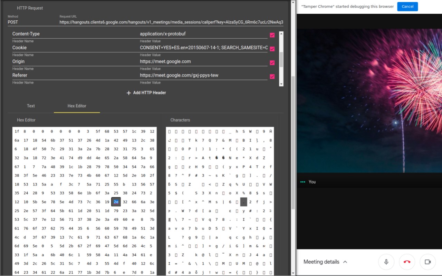Click the Add HTTP Header button
The width and height of the screenshot is (442, 276).
(x=146, y=93)
